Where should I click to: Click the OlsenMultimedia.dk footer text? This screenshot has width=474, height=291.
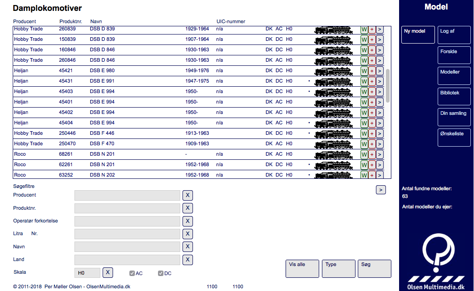pyautogui.click(x=108, y=286)
